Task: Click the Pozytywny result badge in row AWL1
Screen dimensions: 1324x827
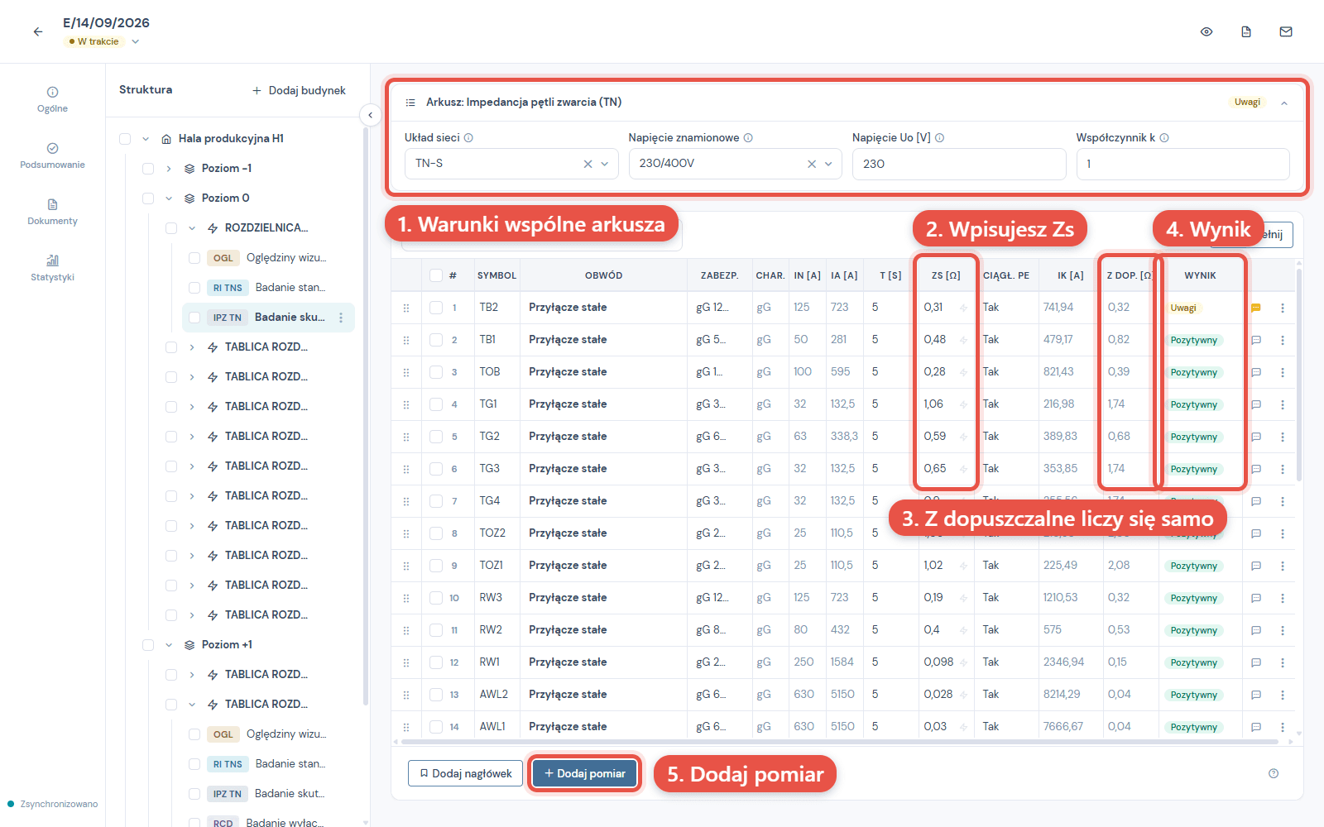Action: [1193, 727]
